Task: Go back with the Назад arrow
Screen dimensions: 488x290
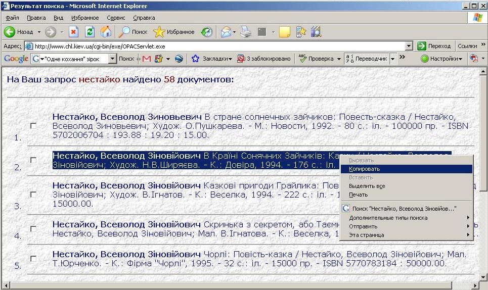Action: [18, 32]
